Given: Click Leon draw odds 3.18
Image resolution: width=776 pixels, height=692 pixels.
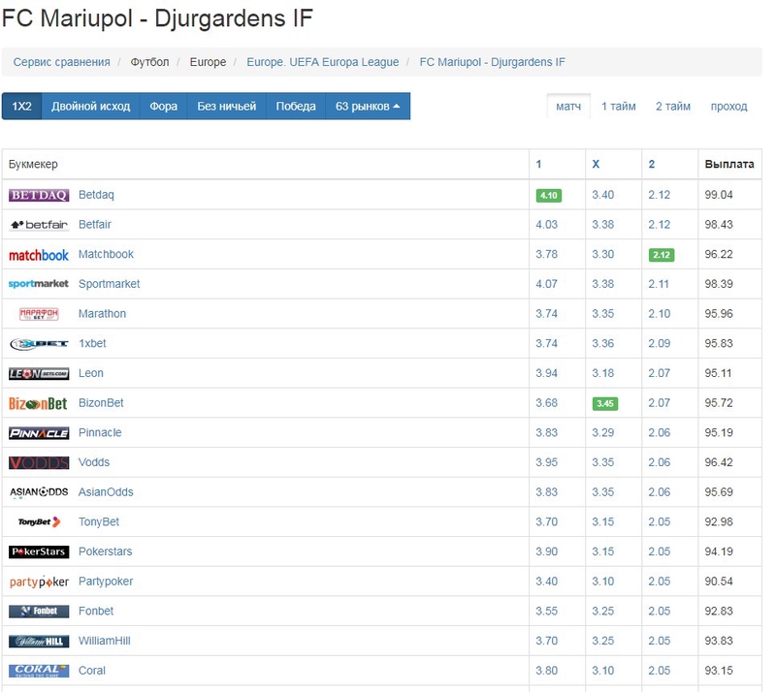Looking at the screenshot, I should (602, 373).
